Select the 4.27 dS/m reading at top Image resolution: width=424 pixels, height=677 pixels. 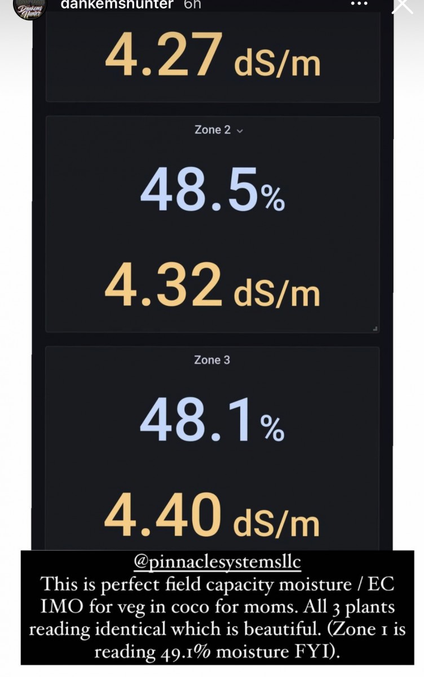(x=212, y=56)
